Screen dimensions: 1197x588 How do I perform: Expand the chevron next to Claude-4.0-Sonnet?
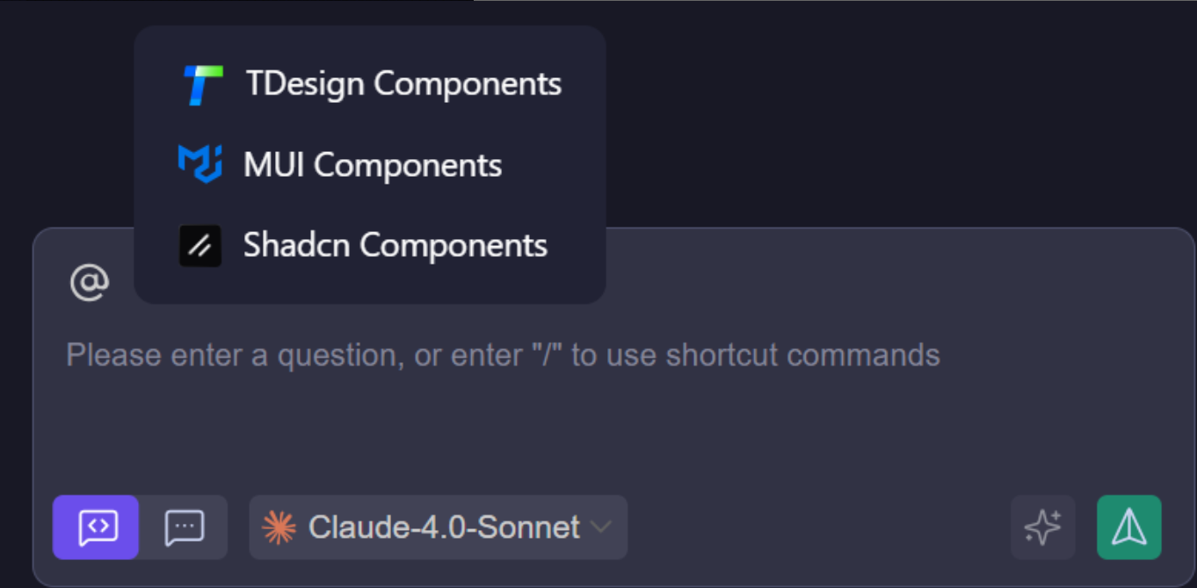click(x=601, y=527)
